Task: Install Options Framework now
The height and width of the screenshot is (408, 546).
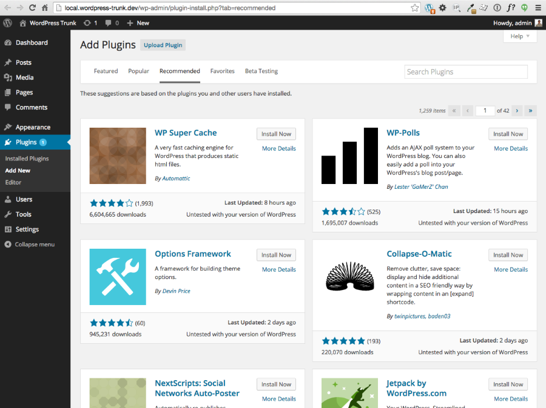Action: [277, 255]
